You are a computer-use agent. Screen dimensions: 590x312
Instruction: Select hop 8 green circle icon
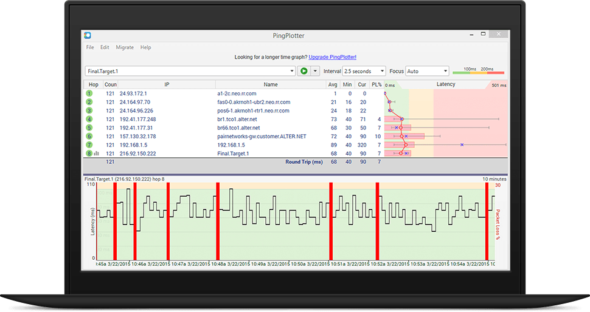[89, 154]
